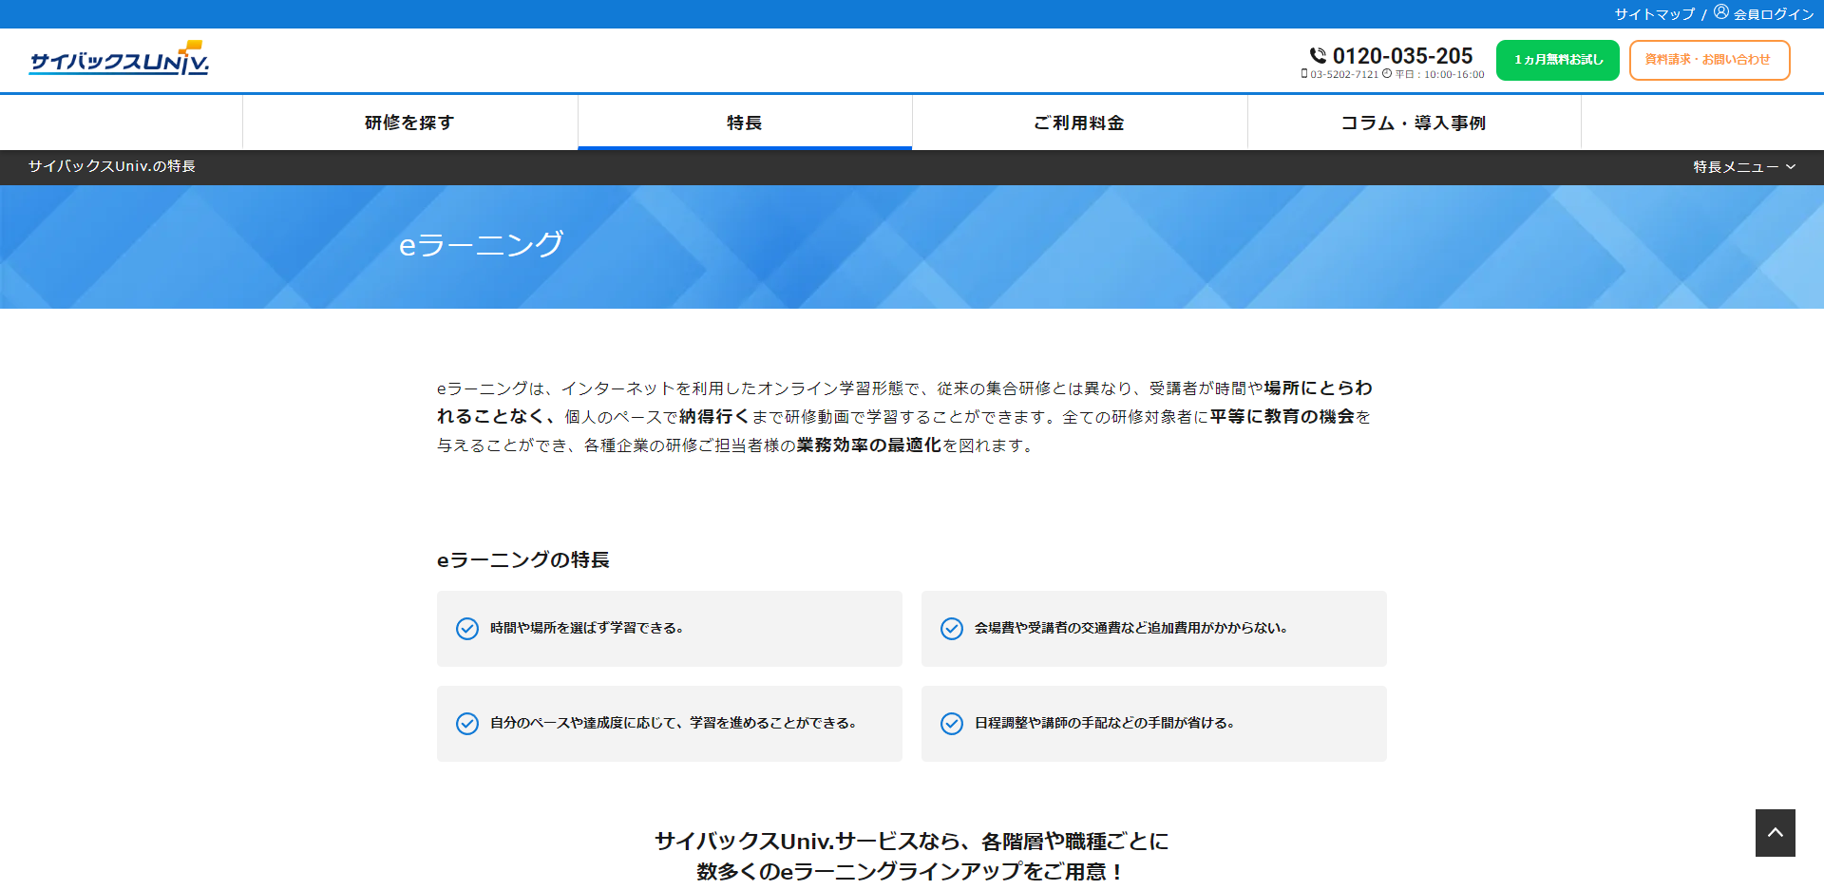This screenshot has height=890, width=1824.
Task: Click the 業務効率の最適化 bold text
Action: click(x=869, y=445)
